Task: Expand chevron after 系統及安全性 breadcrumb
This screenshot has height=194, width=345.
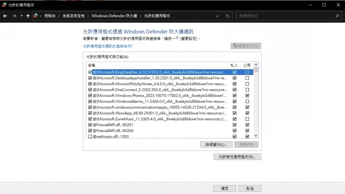Action: (88, 16)
